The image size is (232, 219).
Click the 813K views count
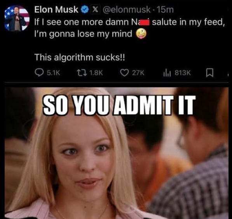[183, 73]
